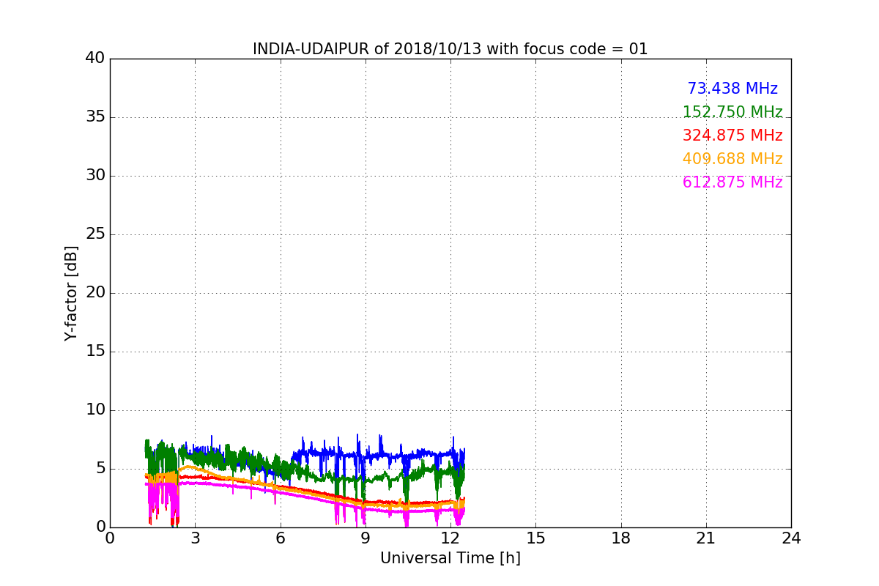Select the 324.875 MHz legend label

point(732,136)
